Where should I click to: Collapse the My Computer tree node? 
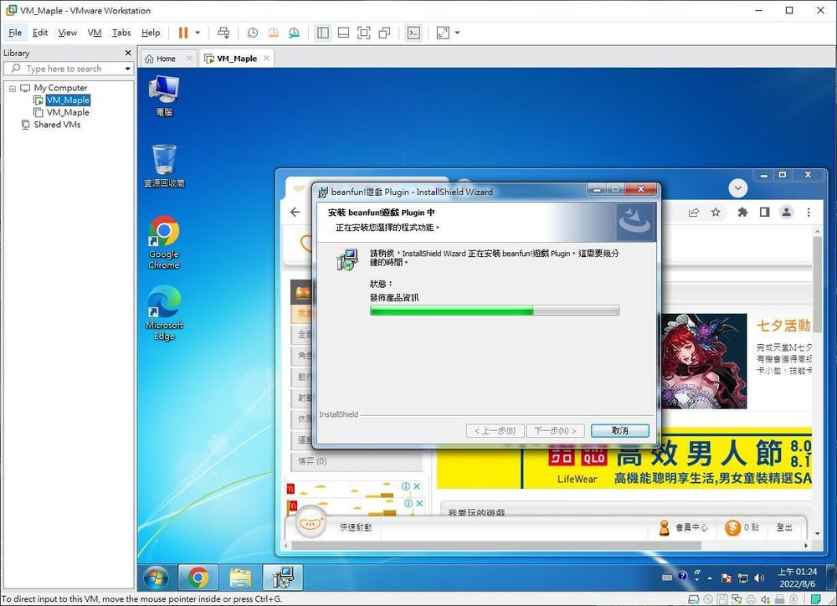point(11,87)
